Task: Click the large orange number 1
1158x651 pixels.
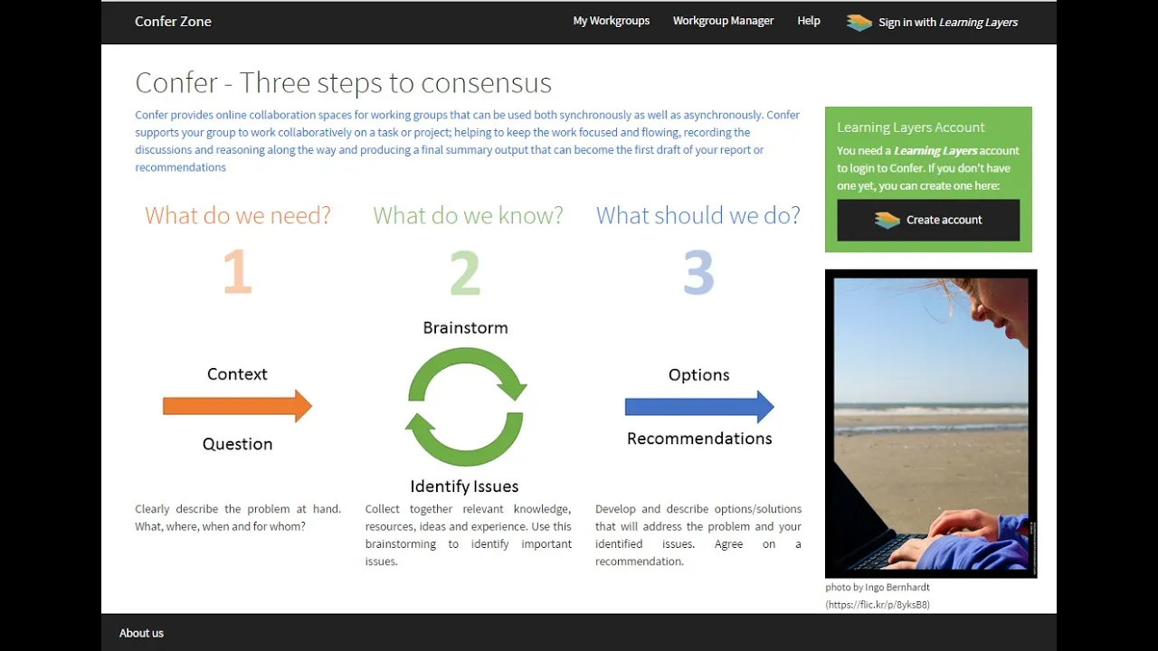Action: pos(237,272)
